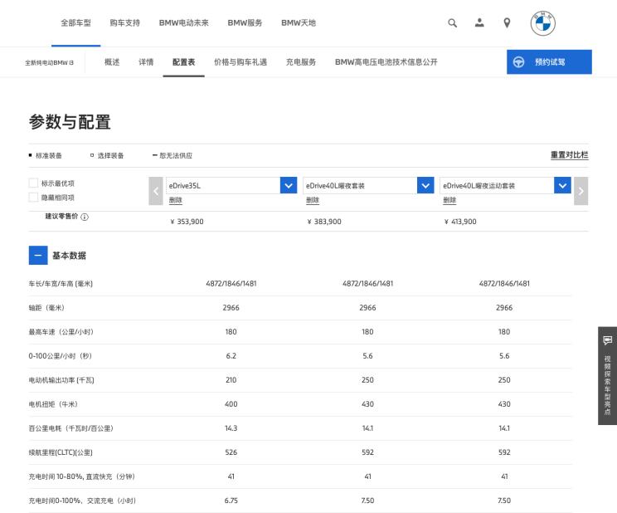Open the eDrive35L model dropdown

point(289,186)
